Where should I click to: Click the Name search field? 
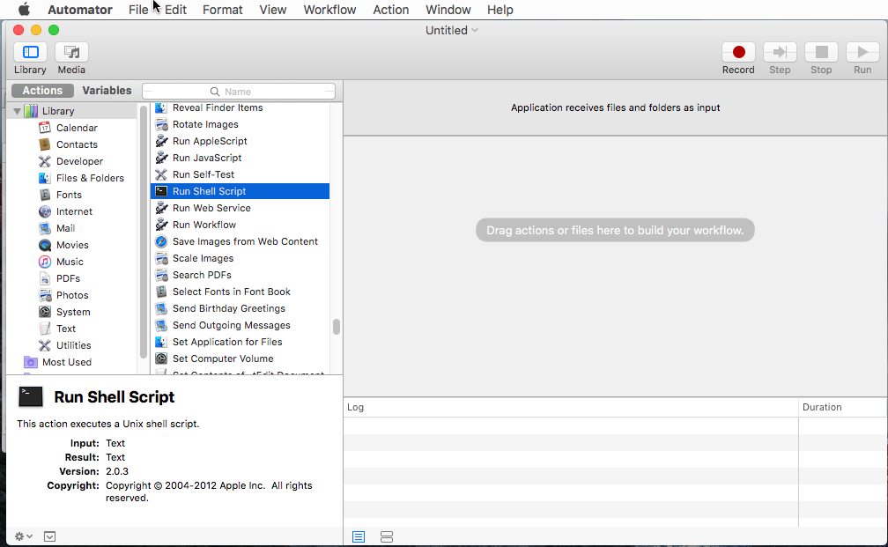pos(239,92)
